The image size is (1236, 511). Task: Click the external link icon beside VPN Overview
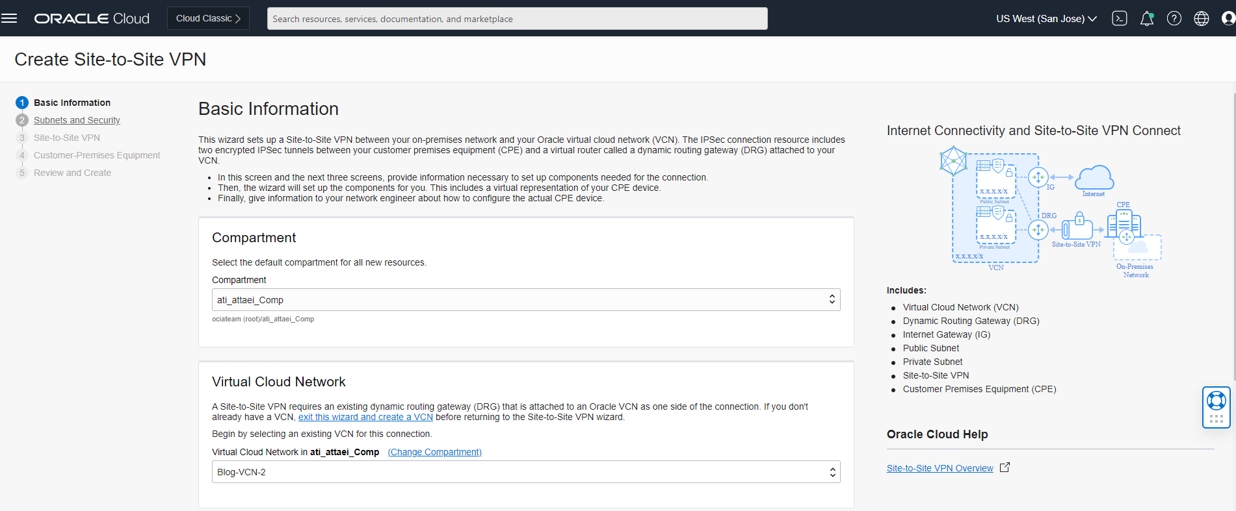coord(1005,467)
